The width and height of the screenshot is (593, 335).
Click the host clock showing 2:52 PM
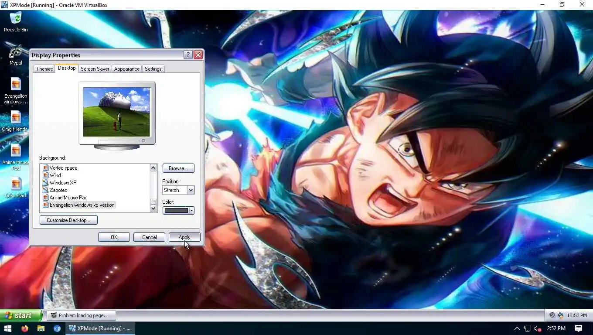click(x=556, y=328)
